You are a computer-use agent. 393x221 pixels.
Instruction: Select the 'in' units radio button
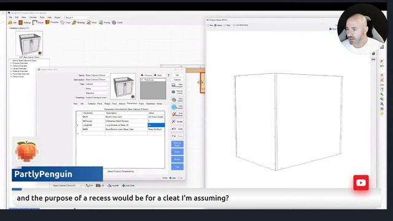click(x=179, y=178)
